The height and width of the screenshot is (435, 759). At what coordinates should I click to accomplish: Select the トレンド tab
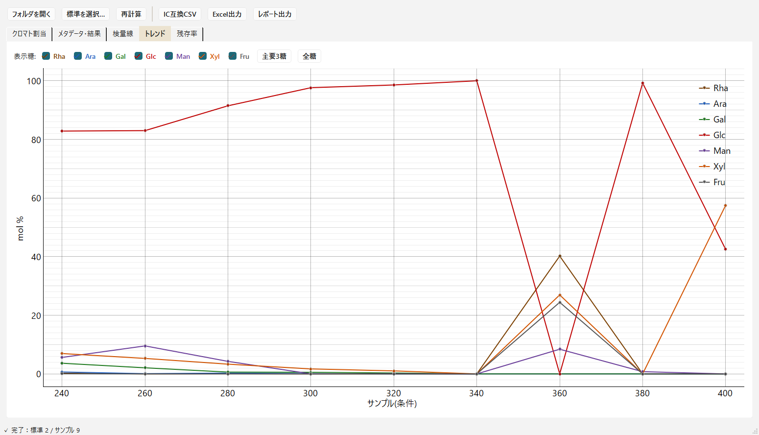tap(155, 34)
